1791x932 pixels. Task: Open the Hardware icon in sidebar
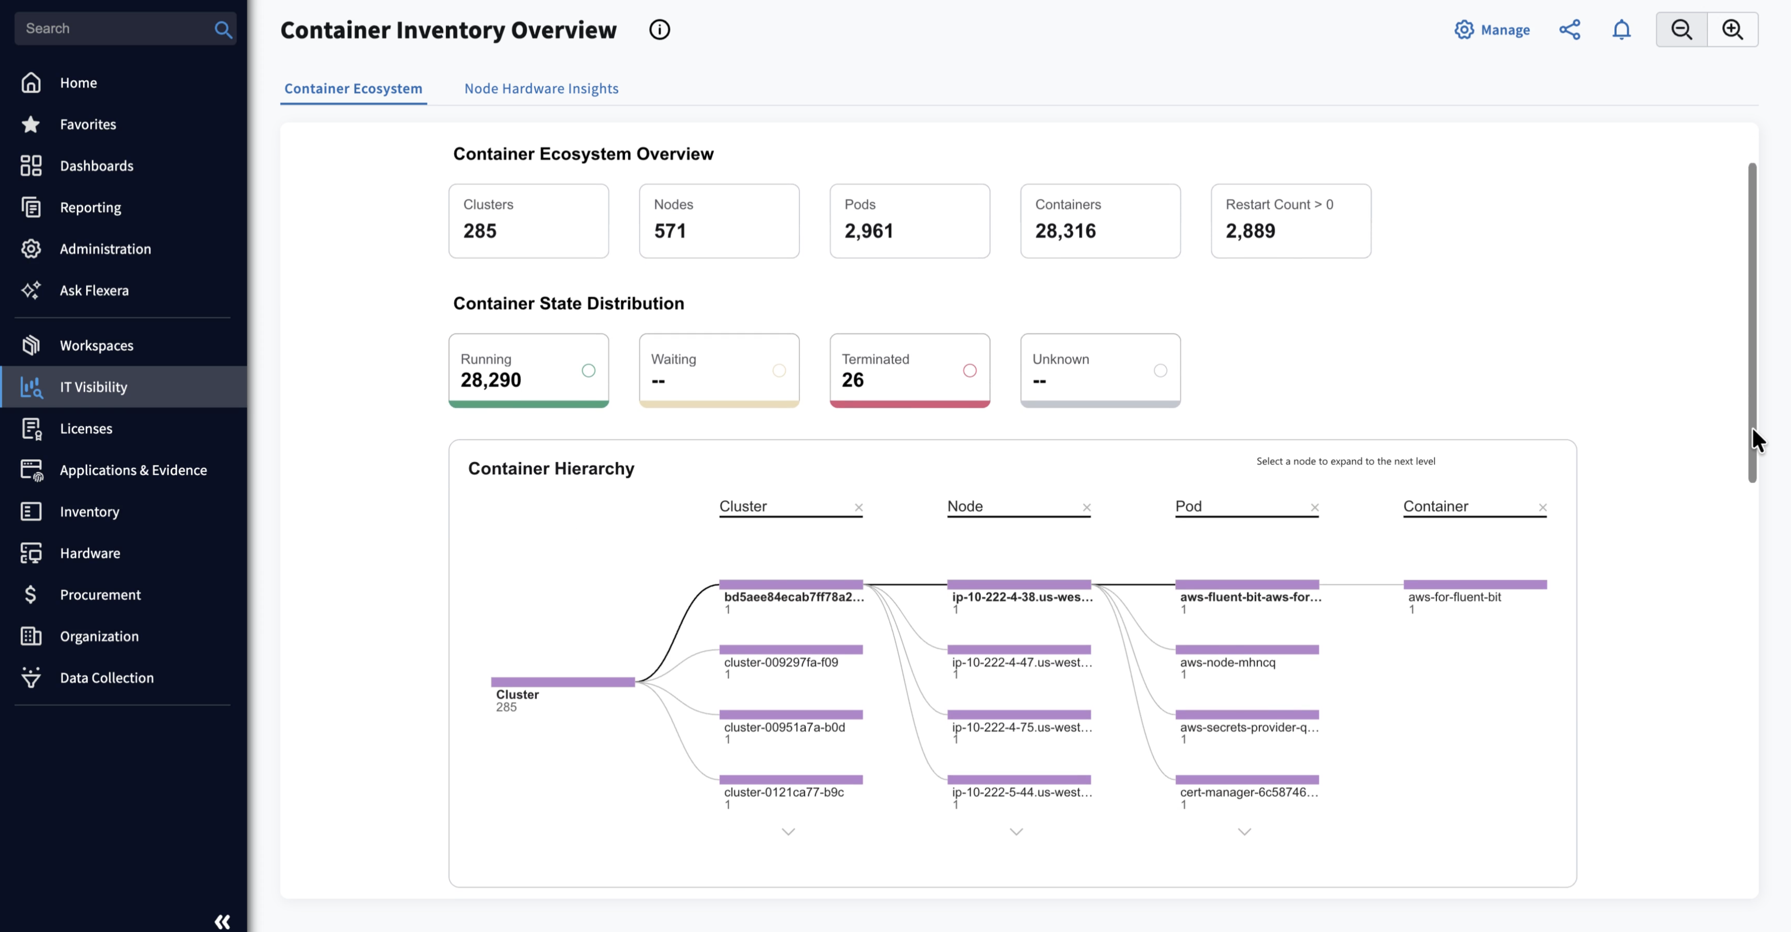31,553
